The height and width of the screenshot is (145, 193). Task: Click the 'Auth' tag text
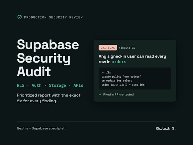point(36,85)
